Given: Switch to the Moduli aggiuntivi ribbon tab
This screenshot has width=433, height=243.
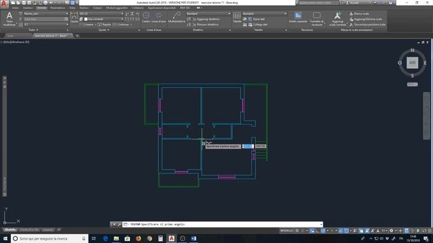Looking at the screenshot, I should 117,8.
